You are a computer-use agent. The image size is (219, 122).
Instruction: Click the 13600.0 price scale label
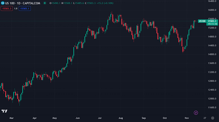[x=212, y=63]
